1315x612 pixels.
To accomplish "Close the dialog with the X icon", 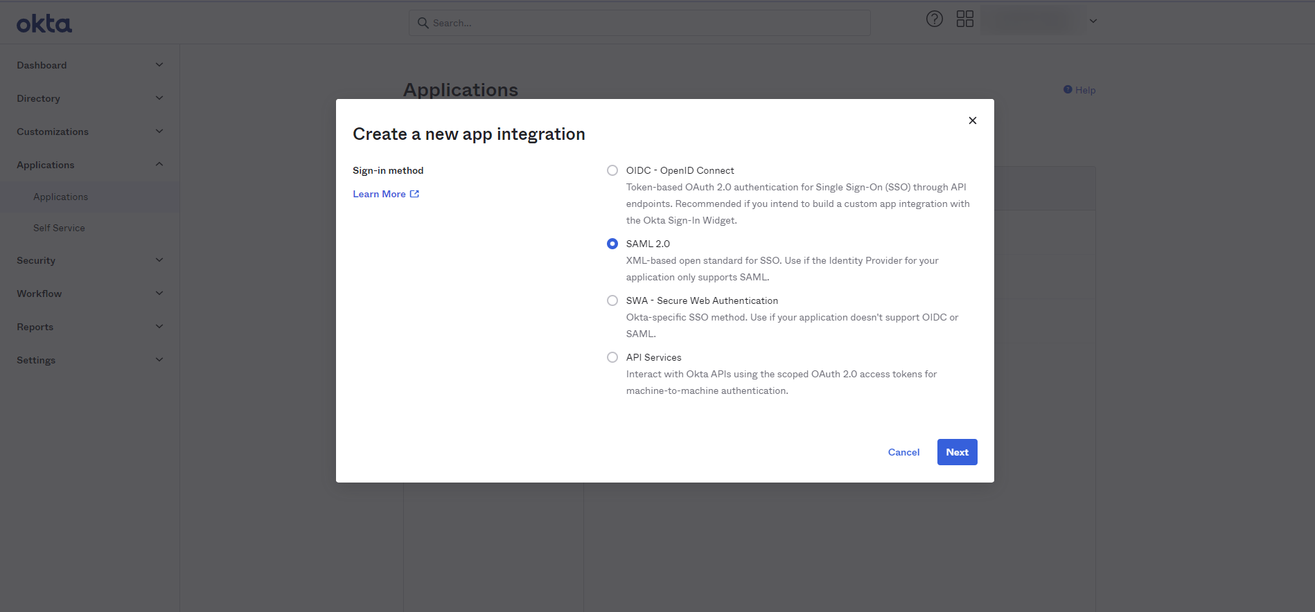I will pyautogui.click(x=972, y=120).
